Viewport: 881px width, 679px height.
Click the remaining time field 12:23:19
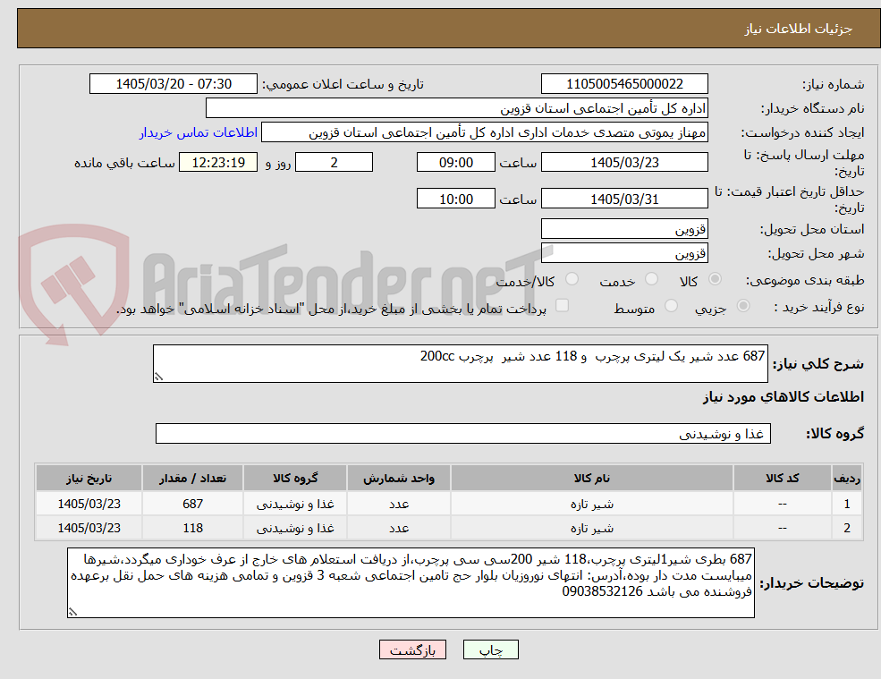pos(218,163)
